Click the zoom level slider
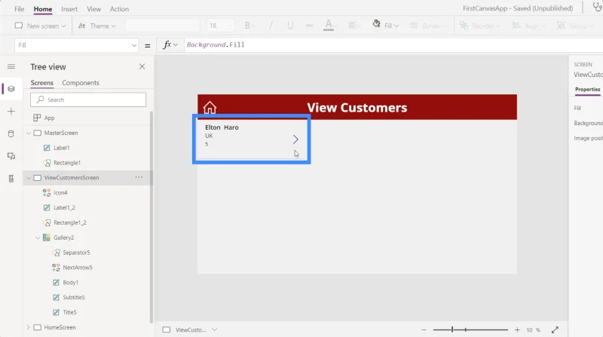Image resolution: width=603 pixels, height=337 pixels. click(x=470, y=329)
